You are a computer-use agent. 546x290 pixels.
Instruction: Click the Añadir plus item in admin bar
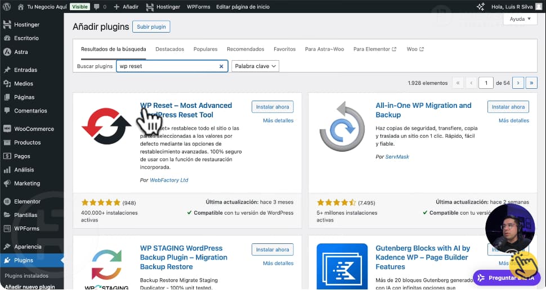click(x=126, y=7)
